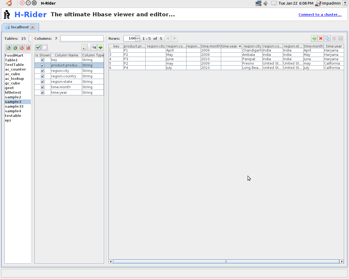Open the mail envelope indicator
Image resolution: width=349 pixels, height=279 pixels.
pos(274,3)
